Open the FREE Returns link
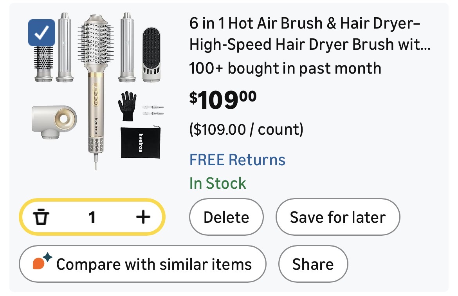This screenshot has height=296, width=458. [x=237, y=160]
